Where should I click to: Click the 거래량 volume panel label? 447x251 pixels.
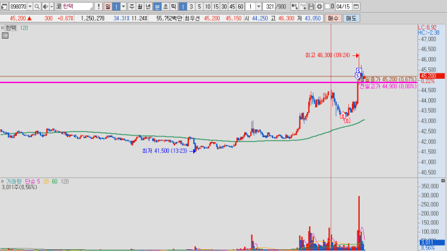pyautogui.click(x=14, y=181)
